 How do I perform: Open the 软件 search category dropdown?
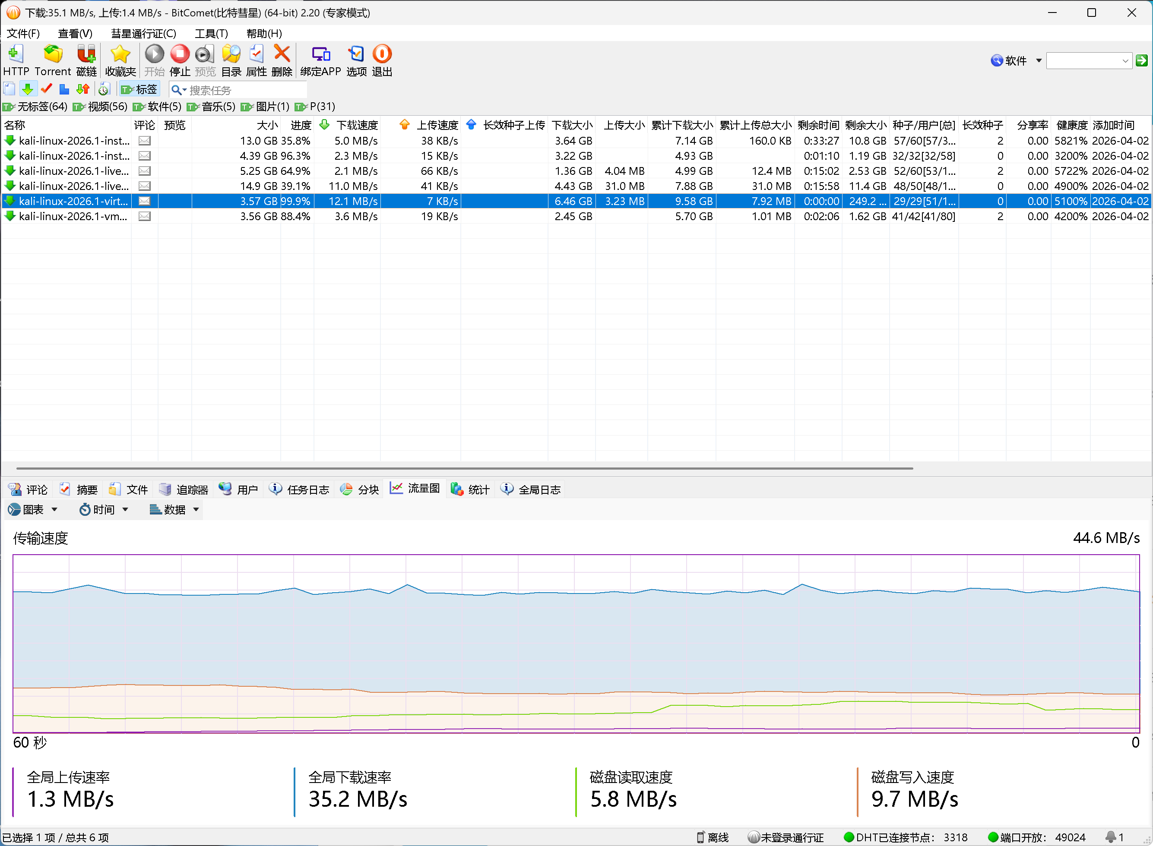[1016, 61]
